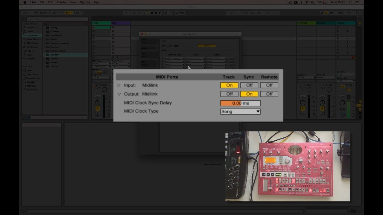This screenshot has height=215, width=383.
Task: Expand the Operator instrument folder
Action: click(45, 55)
